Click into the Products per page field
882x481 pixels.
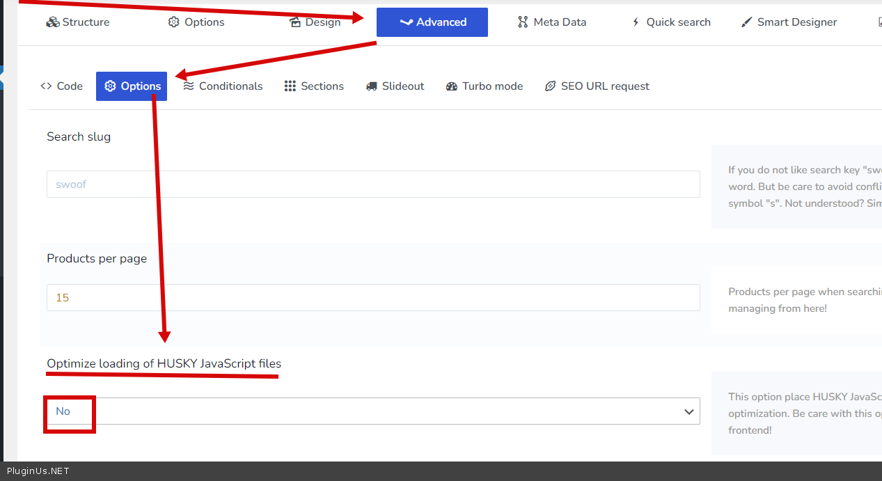(x=373, y=298)
